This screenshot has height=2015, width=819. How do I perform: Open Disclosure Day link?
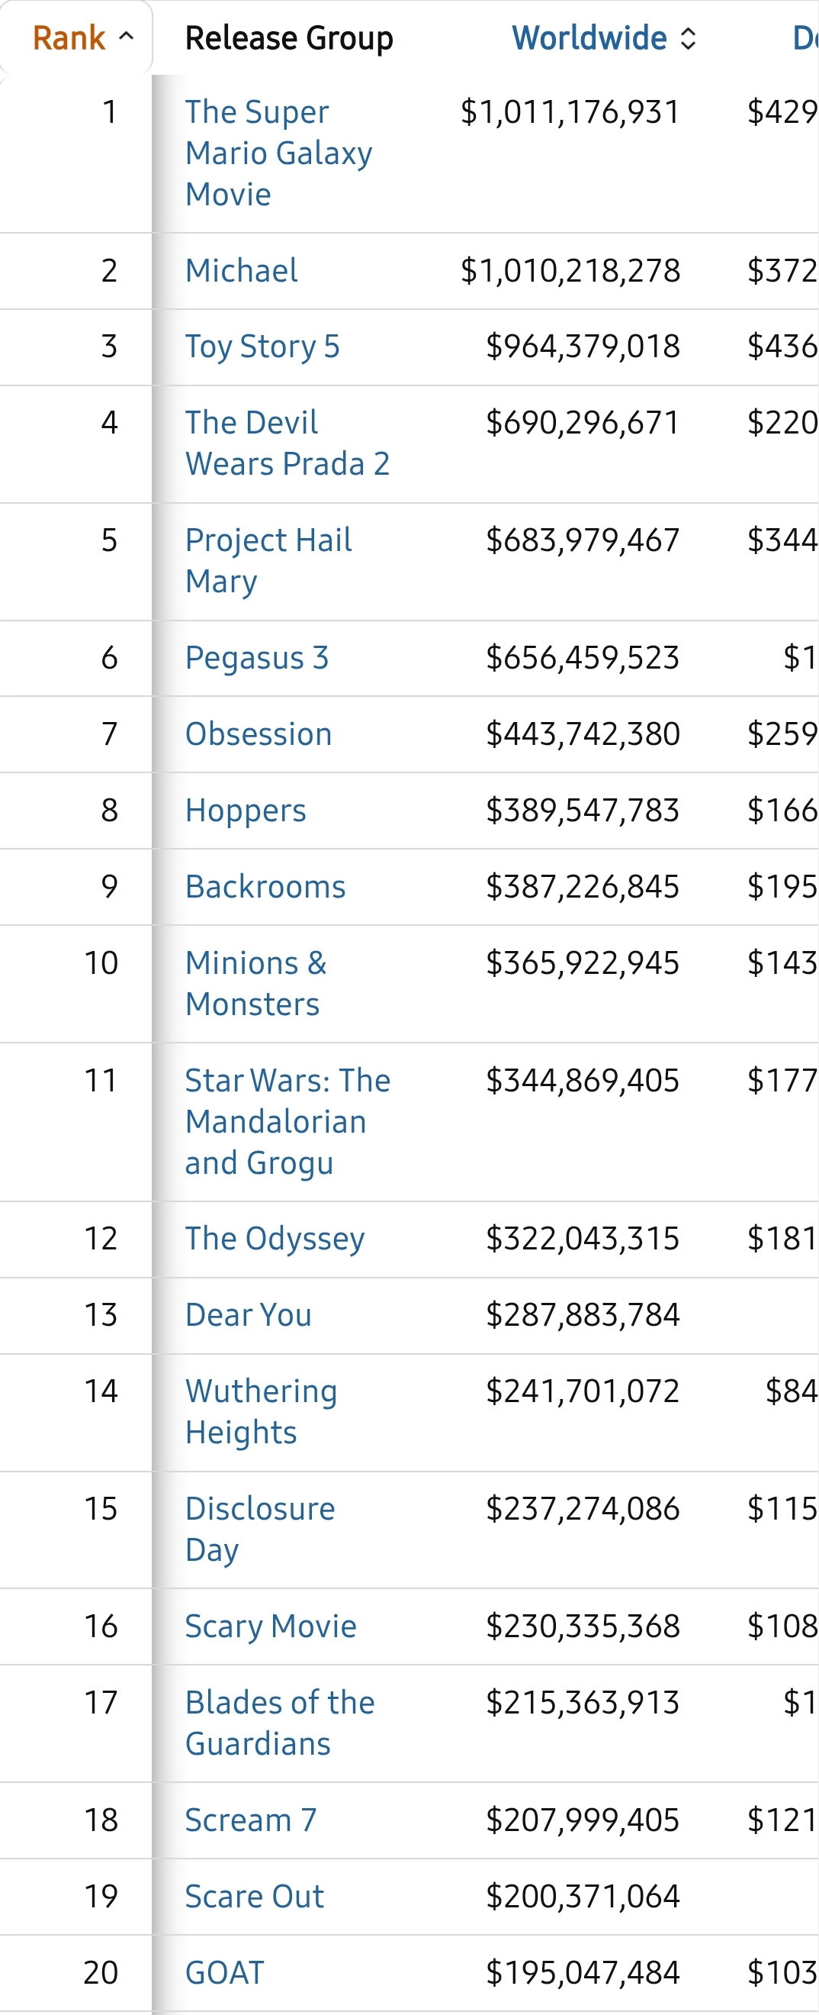[260, 1530]
